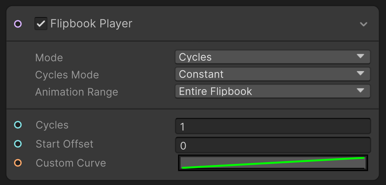Viewport: 386px width, 185px height.
Task: Collapse the Flipbook Player block with the chevron
Action: pyautogui.click(x=364, y=24)
